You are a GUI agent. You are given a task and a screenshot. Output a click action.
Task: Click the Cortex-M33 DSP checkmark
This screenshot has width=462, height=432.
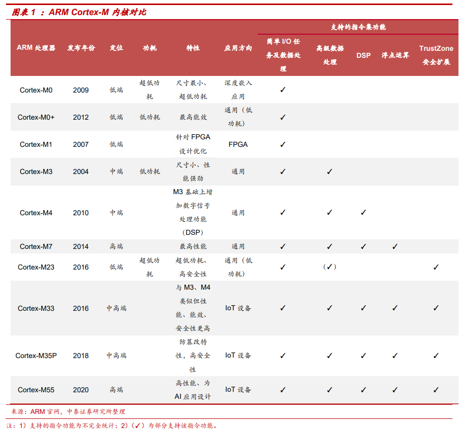[363, 308]
